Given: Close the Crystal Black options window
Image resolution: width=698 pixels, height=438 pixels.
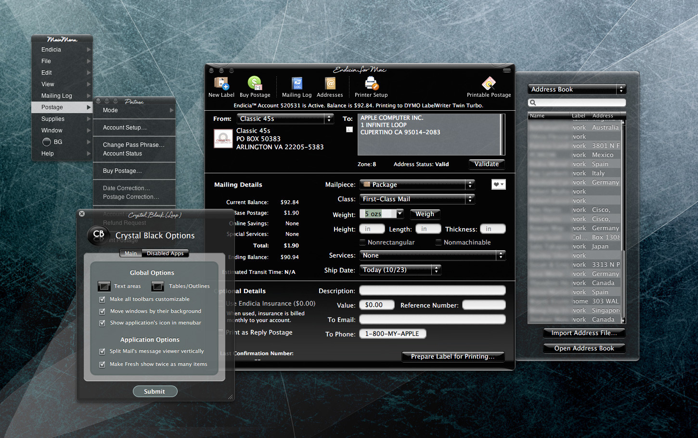Looking at the screenshot, I should 82,214.
